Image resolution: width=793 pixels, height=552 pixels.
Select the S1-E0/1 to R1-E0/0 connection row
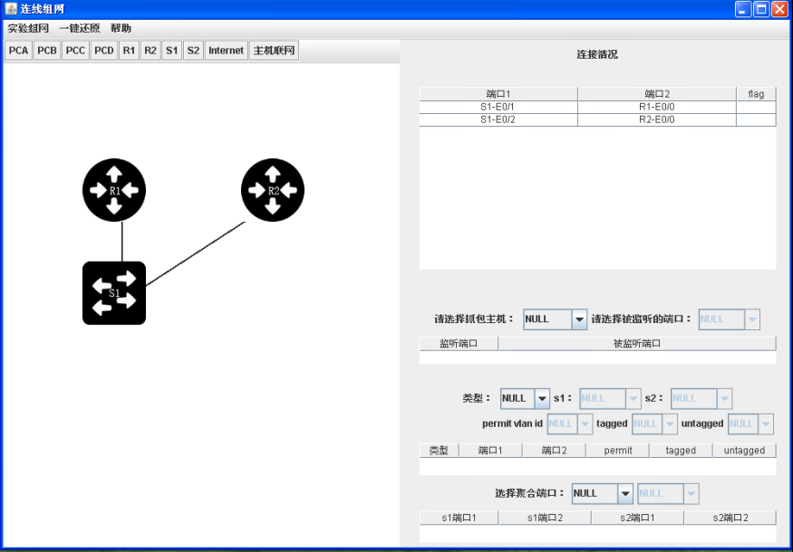pyautogui.click(x=589, y=107)
